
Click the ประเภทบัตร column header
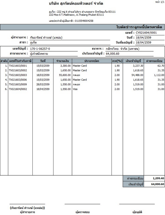click(x=92, y=61)
